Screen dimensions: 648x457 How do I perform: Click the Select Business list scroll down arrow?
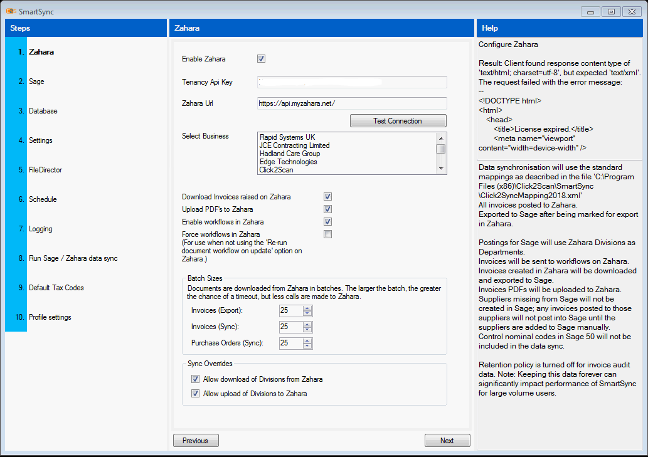pos(441,169)
